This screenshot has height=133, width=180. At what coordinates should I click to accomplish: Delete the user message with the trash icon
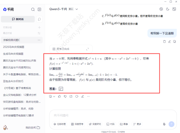pyautogui.click(x=164, y=41)
